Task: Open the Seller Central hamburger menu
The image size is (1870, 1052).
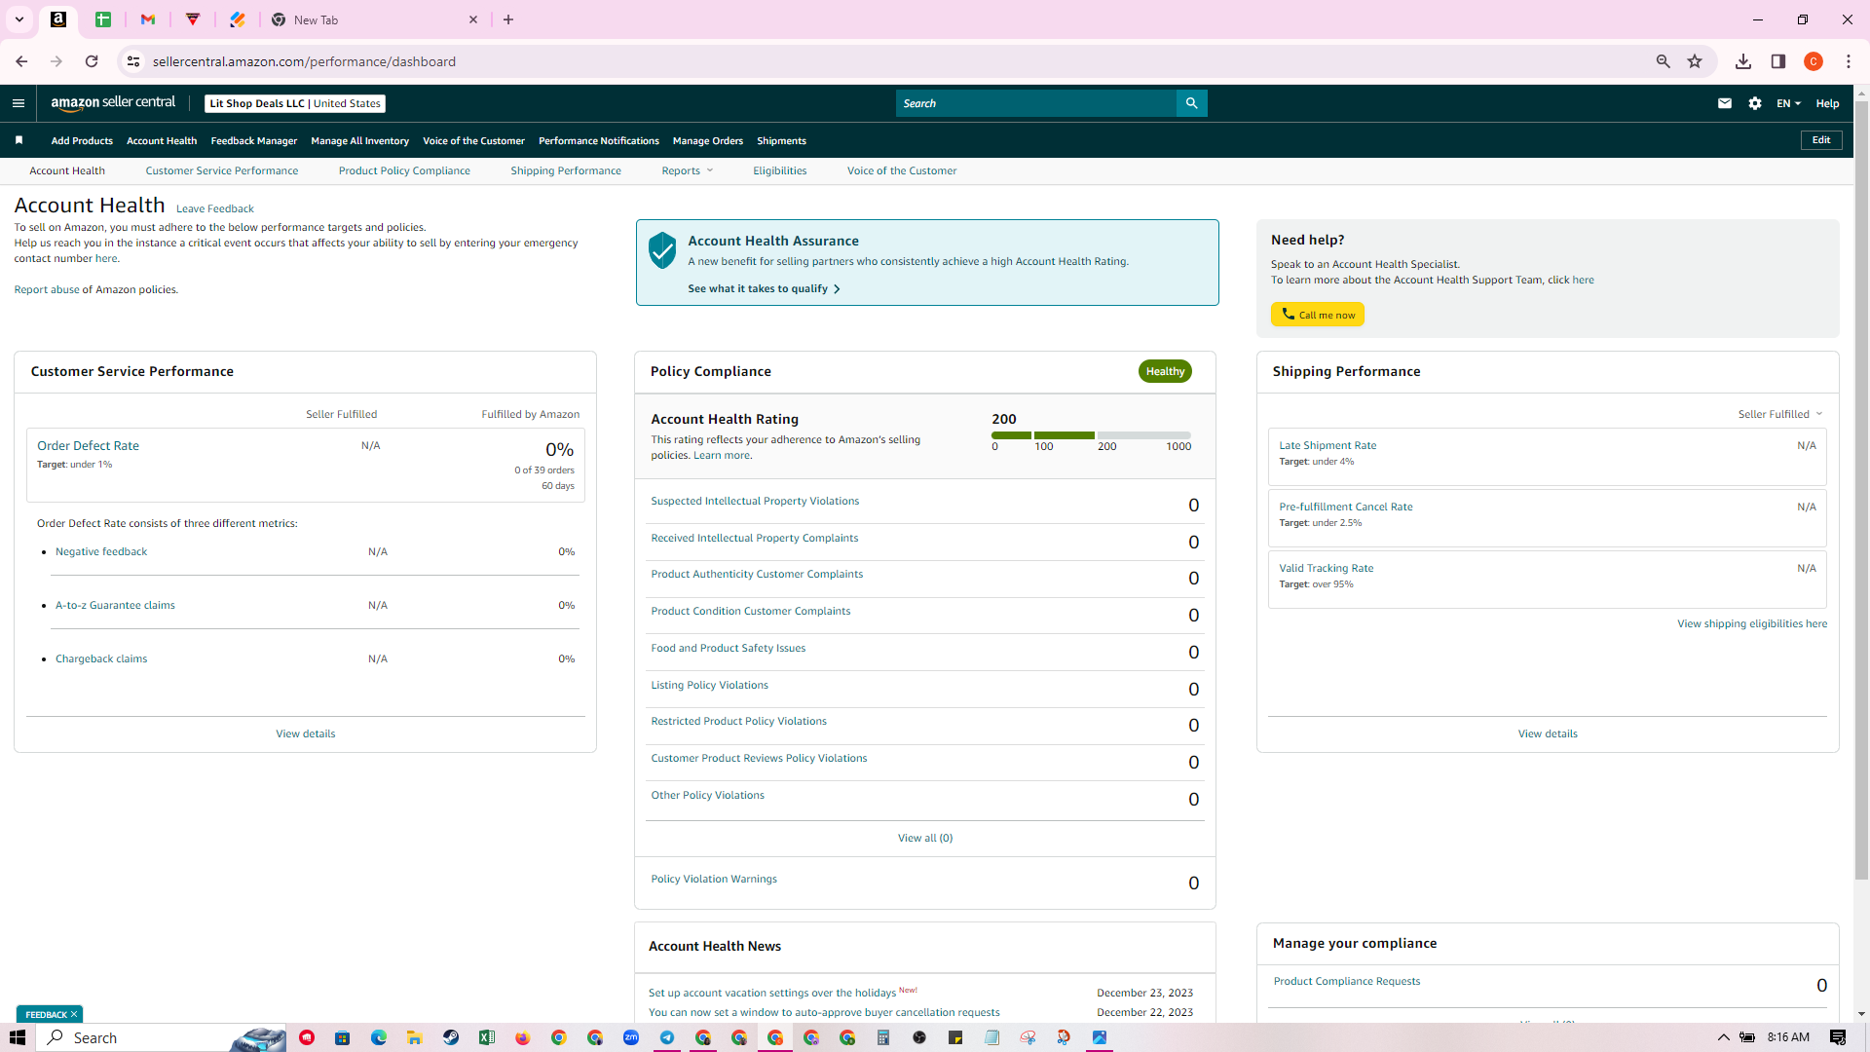Action: 19,103
